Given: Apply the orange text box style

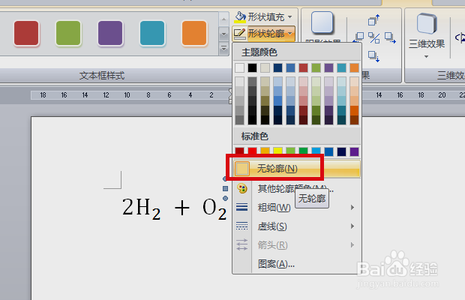Looking at the screenshot, I should 194,33.
